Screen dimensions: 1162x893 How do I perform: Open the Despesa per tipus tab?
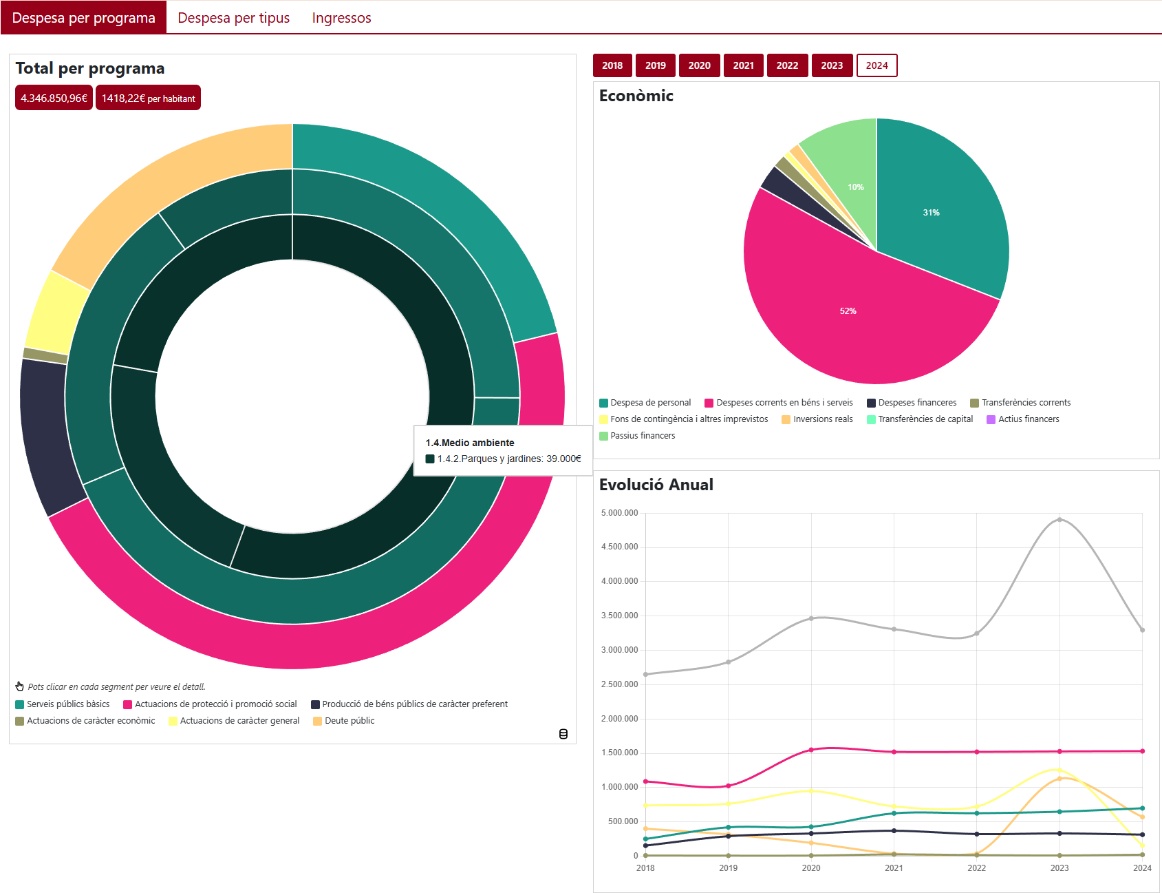point(234,18)
